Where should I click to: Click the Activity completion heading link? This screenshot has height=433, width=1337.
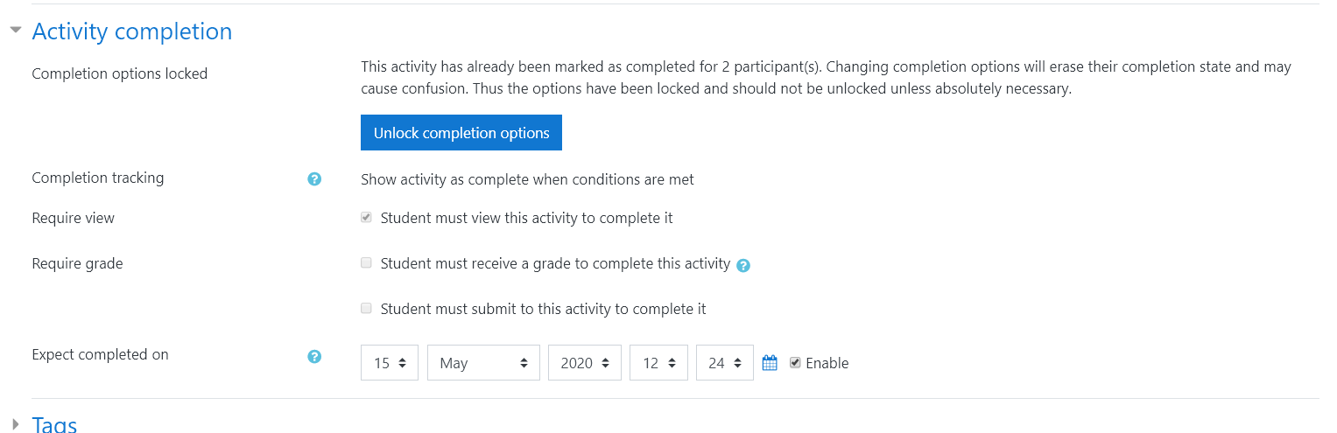click(x=132, y=31)
